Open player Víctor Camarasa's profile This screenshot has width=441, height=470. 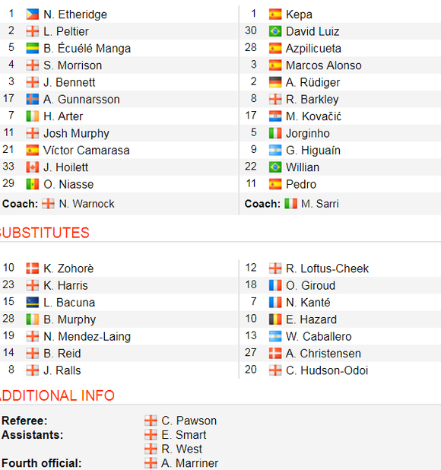[x=86, y=150]
